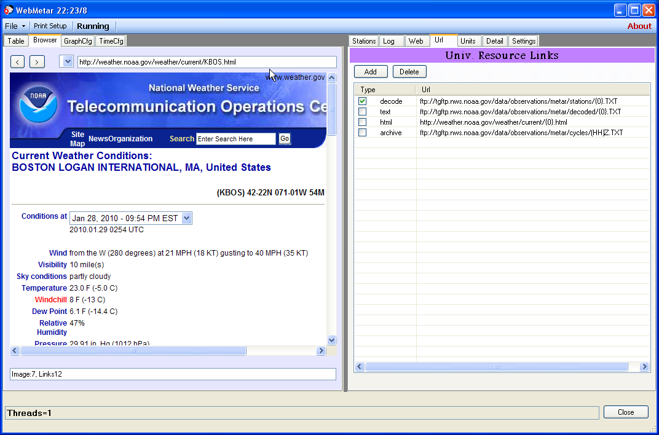659x435 pixels.
Task: Switch to the Stations tab
Action: (x=364, y=41)
